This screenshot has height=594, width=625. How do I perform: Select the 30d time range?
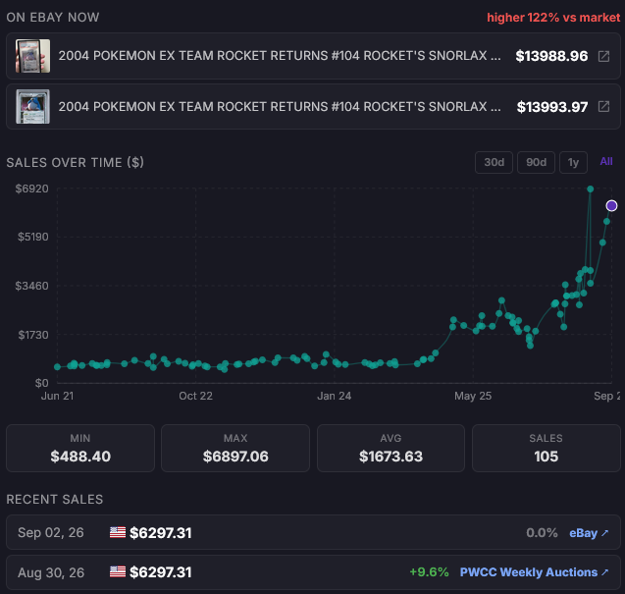tap(494, 162)
